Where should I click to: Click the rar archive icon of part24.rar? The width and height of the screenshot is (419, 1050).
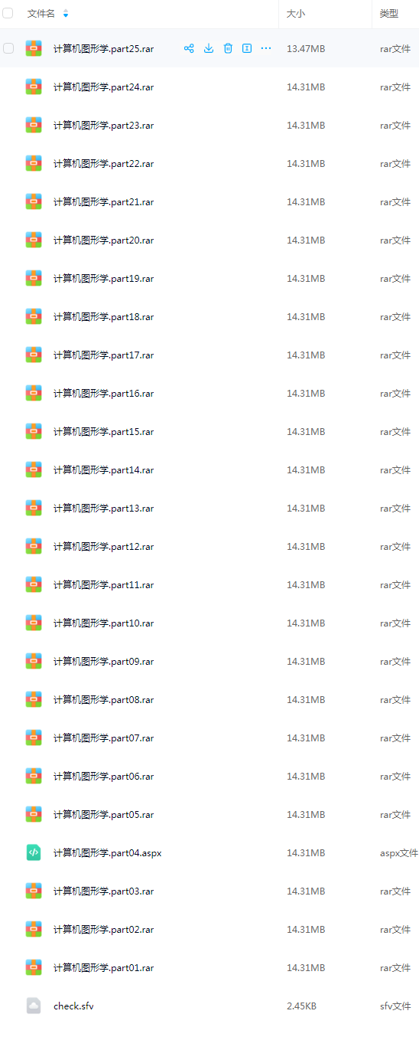34,87
